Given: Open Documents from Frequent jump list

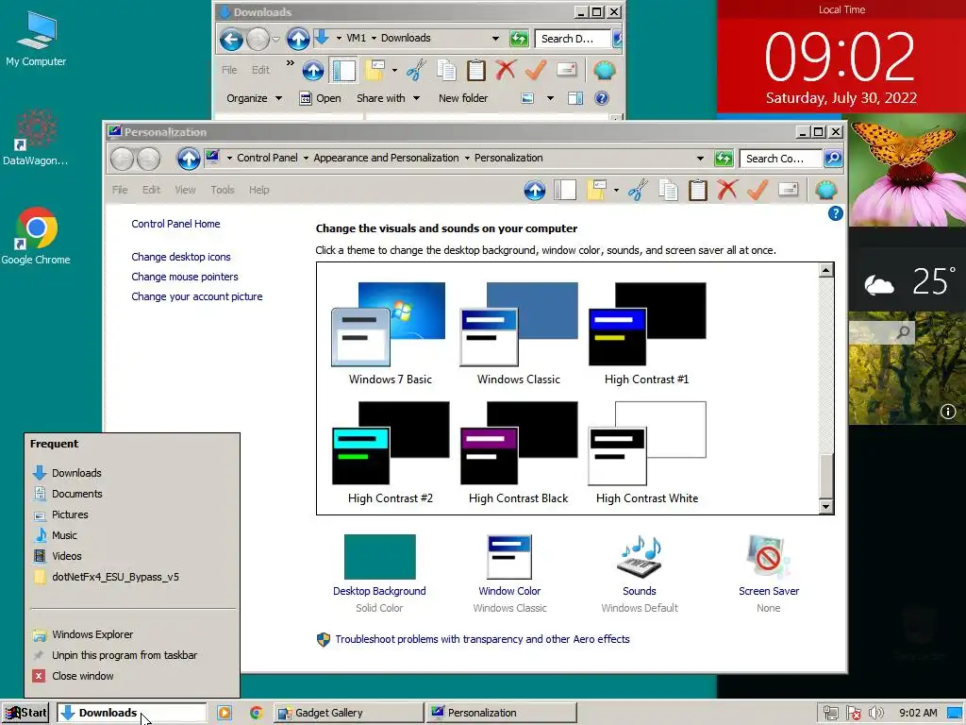Looking at the screenshot, I should point(132,494).
